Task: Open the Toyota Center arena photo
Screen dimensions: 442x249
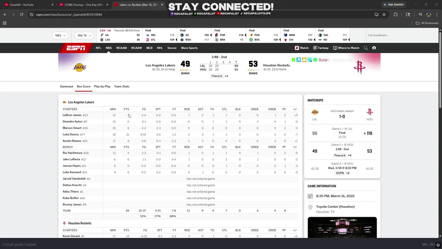Action: (x=342, y=228)
